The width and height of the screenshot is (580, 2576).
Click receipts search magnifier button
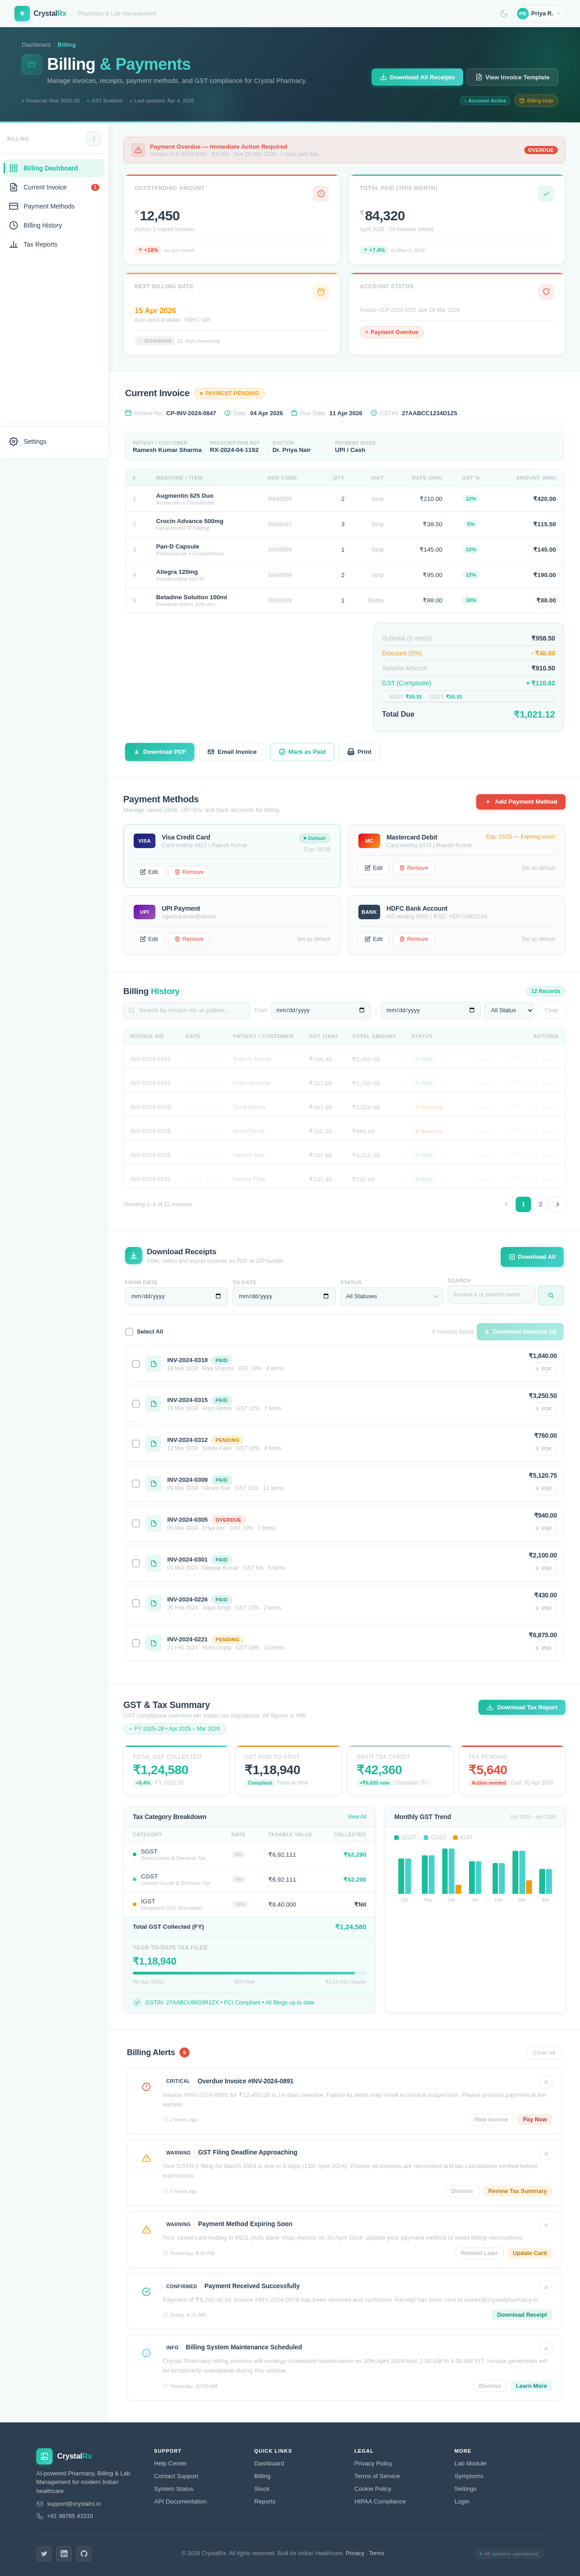point(551,1296)
